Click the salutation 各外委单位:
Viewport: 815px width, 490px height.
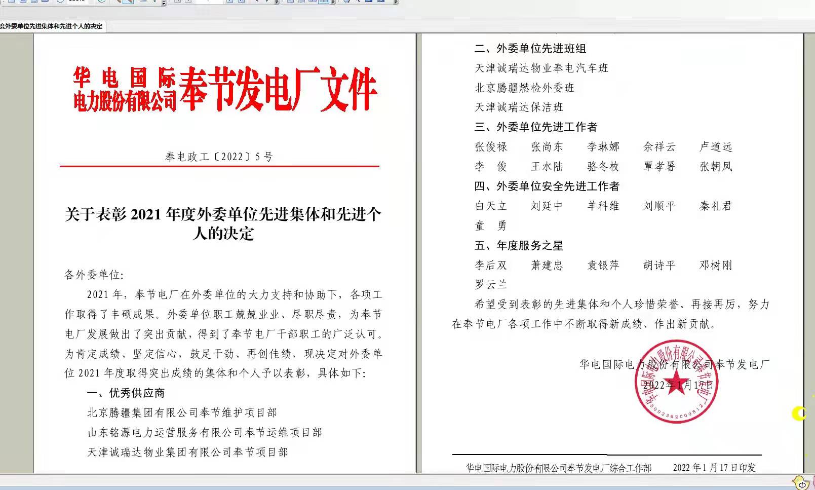[x=94, y=275]
